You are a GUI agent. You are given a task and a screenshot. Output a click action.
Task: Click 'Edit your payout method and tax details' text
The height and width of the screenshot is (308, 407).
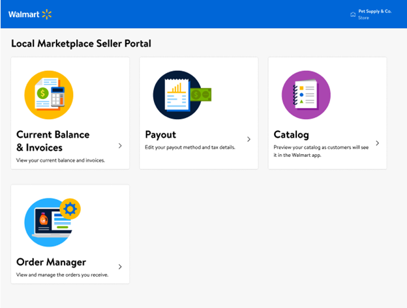point(190,147)
